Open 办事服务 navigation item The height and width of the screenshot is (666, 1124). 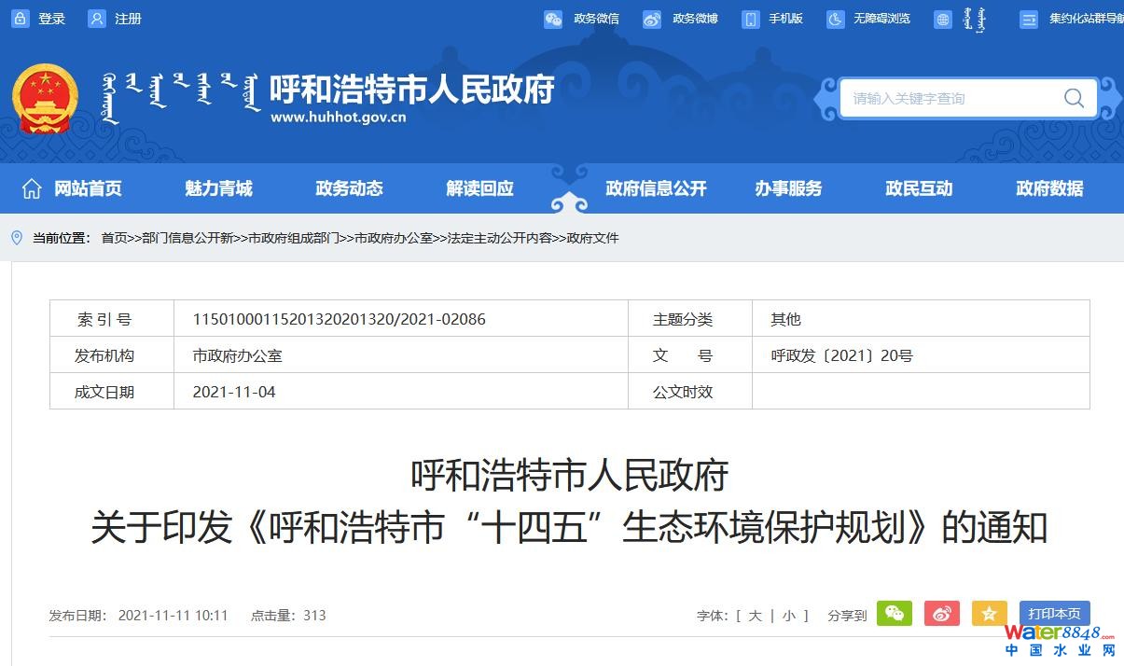788,188
